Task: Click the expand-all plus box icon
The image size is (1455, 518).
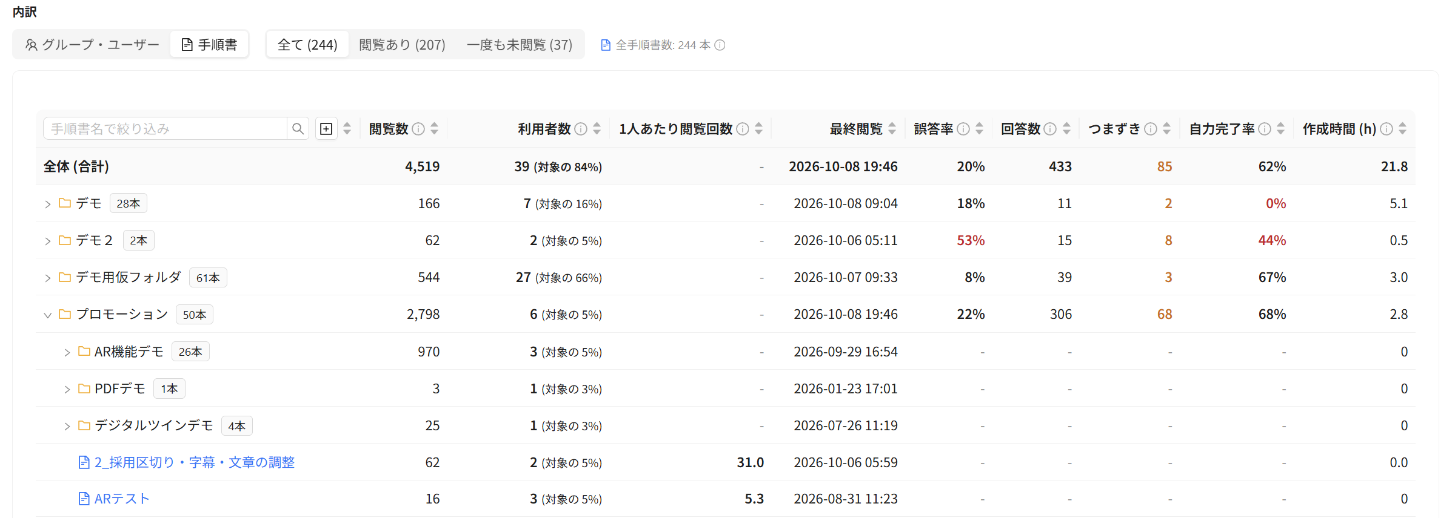Action: coord(326,129)
